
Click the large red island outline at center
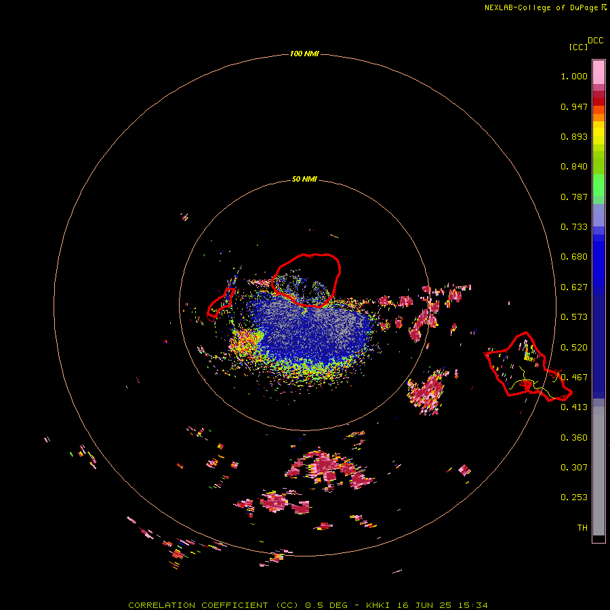tap(306, 280)
